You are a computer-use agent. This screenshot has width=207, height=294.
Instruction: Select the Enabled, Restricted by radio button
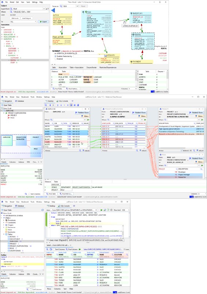click(55, 56)
